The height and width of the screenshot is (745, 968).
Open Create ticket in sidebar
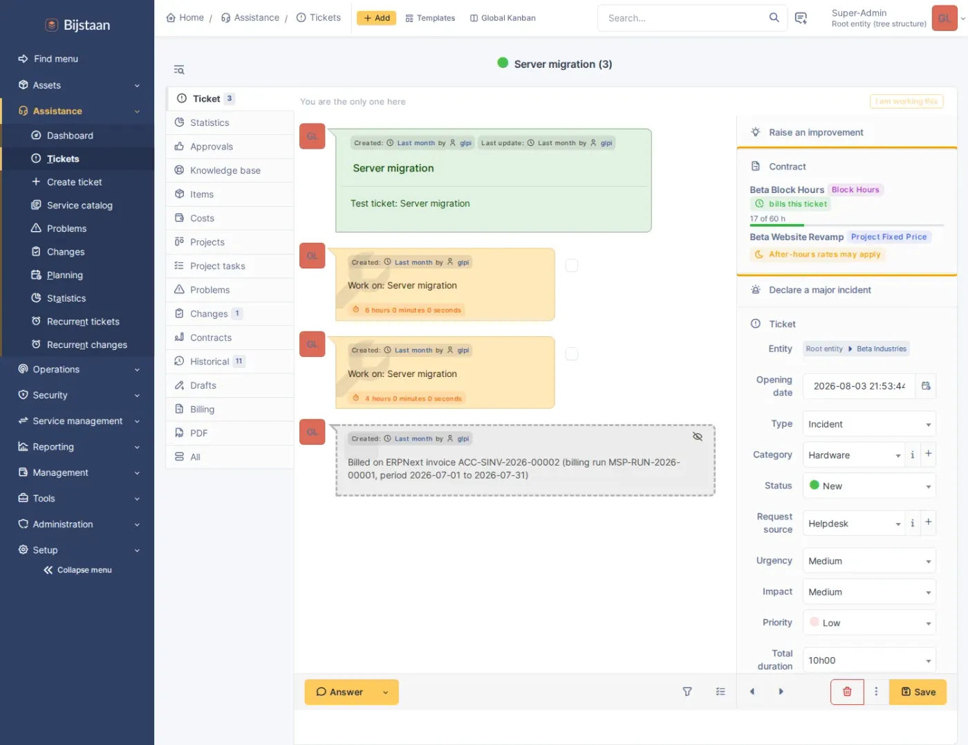coord(74,182)
